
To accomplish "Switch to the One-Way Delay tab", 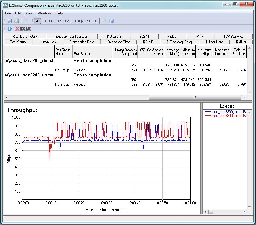I will pyautogui.click(x=180, y=42).
